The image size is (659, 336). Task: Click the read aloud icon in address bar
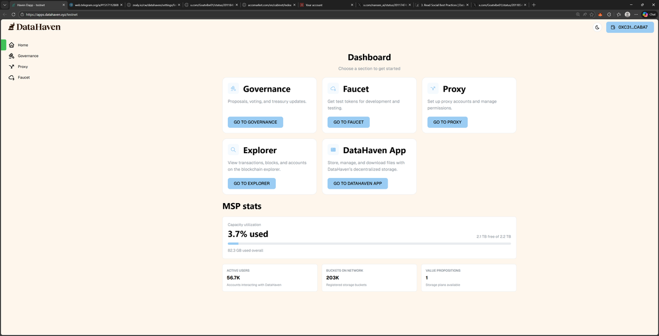[x=585, y=14]
